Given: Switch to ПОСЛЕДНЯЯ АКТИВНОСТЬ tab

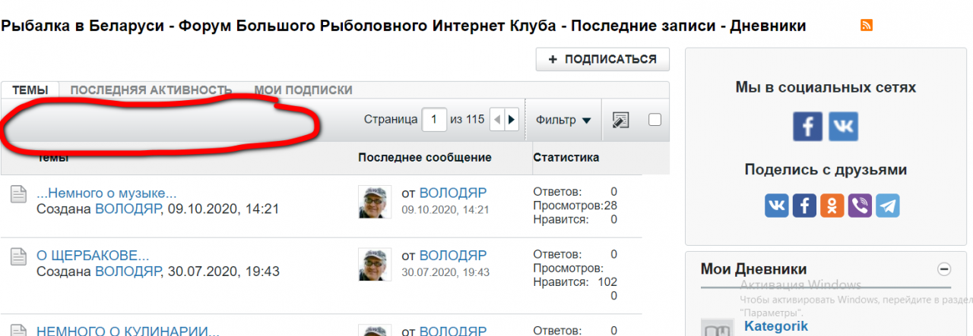Looking at the screenshot, I should tap(151, 90).
